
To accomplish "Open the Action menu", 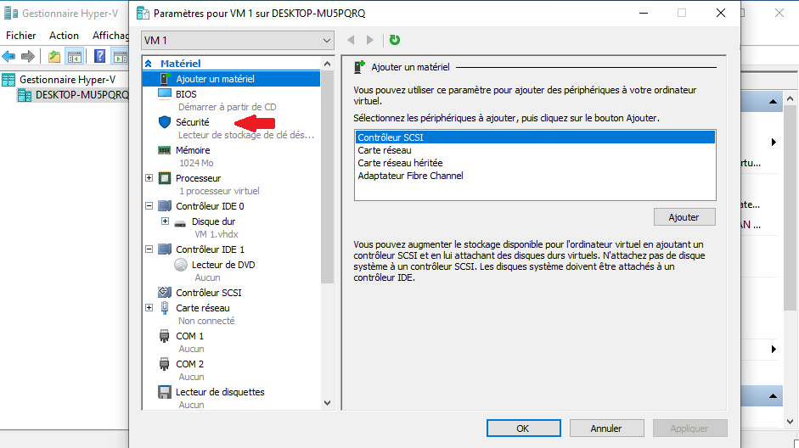I will pos(64,36).
